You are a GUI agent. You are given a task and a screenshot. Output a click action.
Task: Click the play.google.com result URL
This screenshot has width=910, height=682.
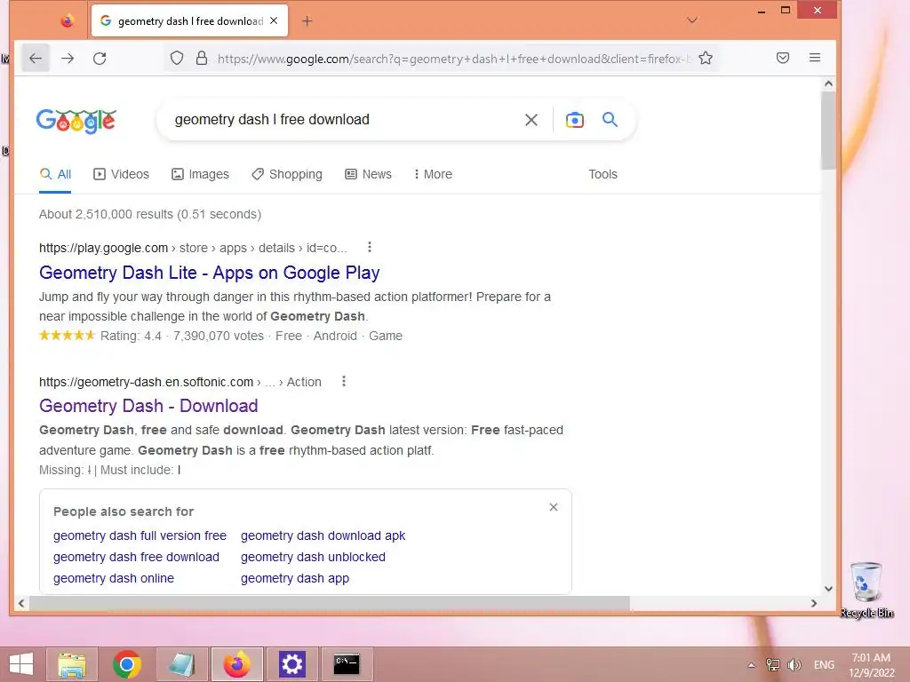click(193, 249)
